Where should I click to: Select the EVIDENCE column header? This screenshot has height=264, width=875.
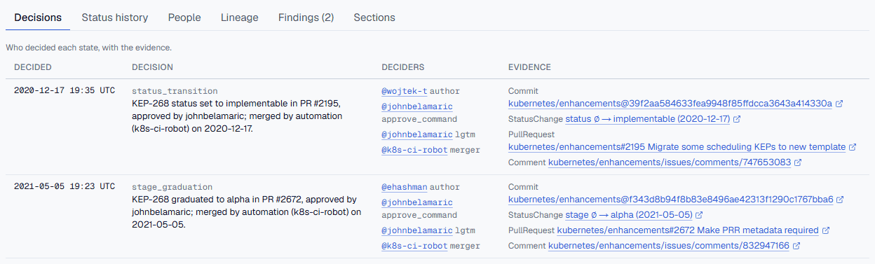point(529,67)
